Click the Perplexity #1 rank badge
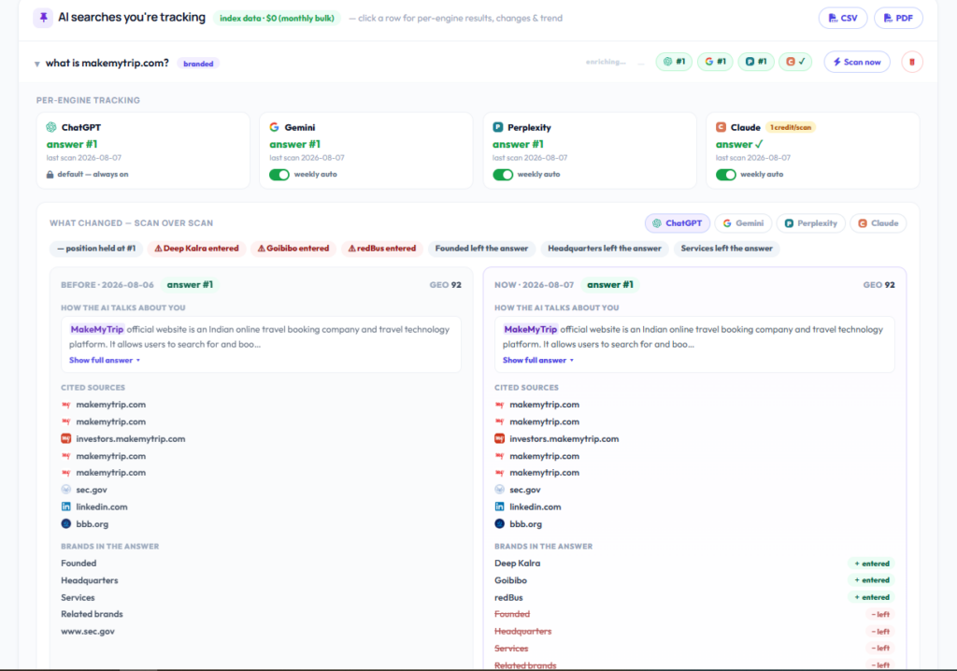The width and height of the screenshot is (957, 671). click(x=755, y=62)
